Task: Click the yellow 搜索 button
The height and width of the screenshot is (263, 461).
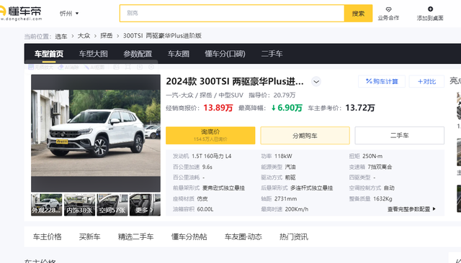Action: 358,13
